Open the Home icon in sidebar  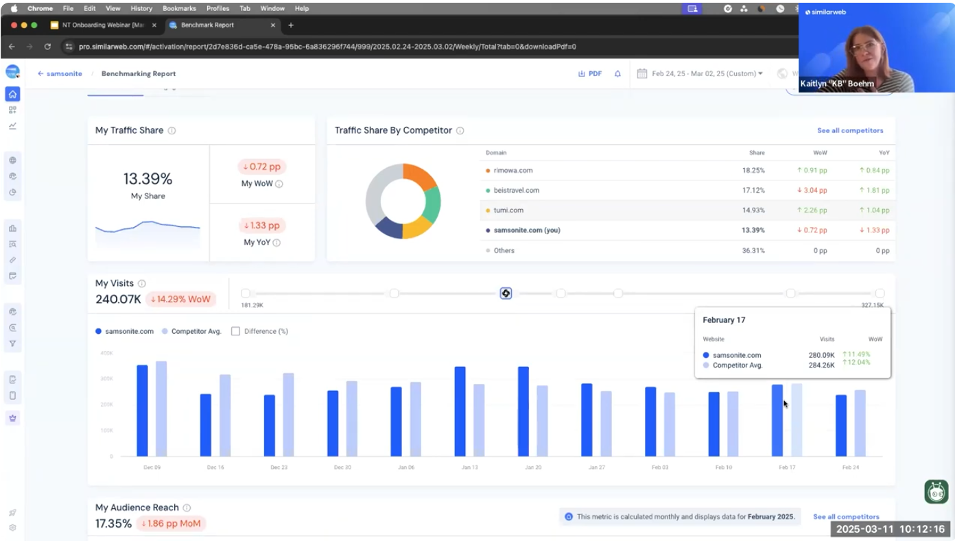[12, 94]
